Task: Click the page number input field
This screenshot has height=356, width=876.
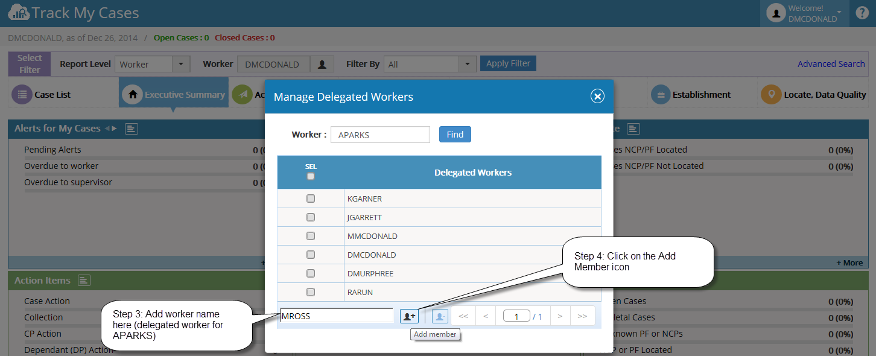Action: [x=516, y=316]
